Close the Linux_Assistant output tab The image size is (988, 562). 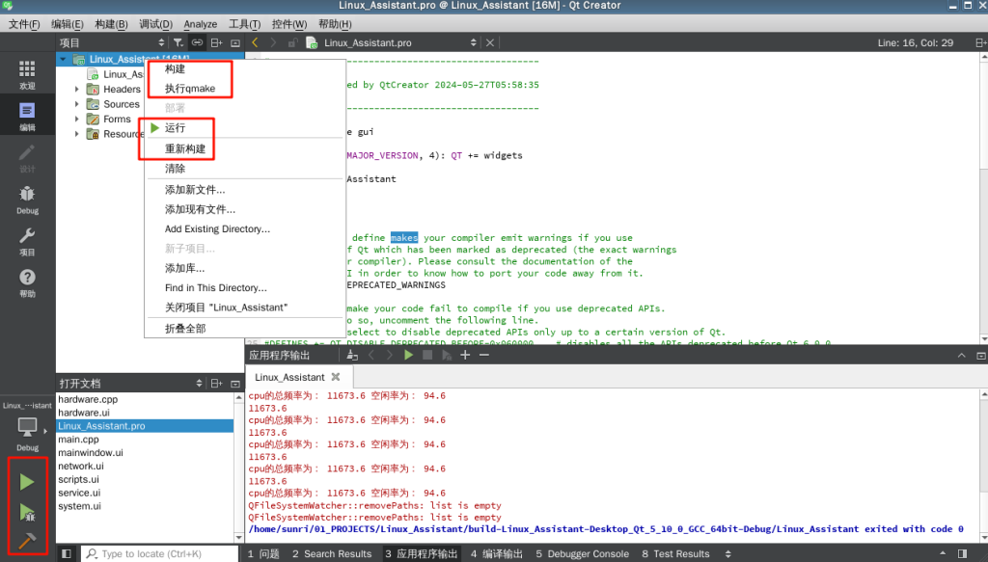tap(336, 377)
